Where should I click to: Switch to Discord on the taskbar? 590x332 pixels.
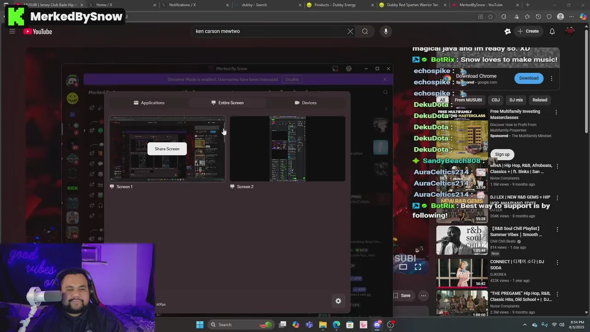pos(377,325)
